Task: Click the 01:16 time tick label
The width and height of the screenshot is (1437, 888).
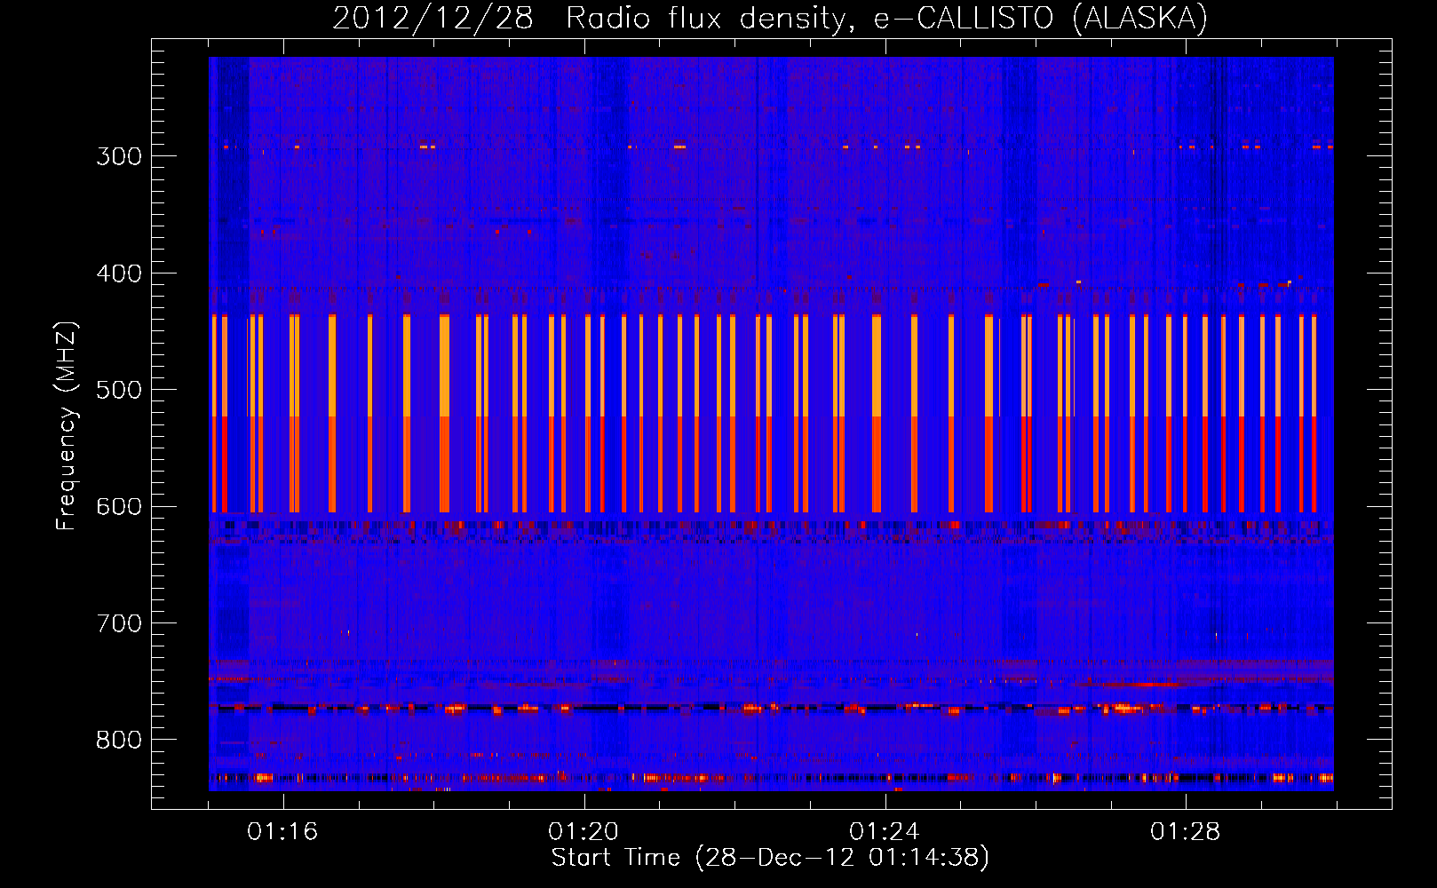Action: click(282, 832)
